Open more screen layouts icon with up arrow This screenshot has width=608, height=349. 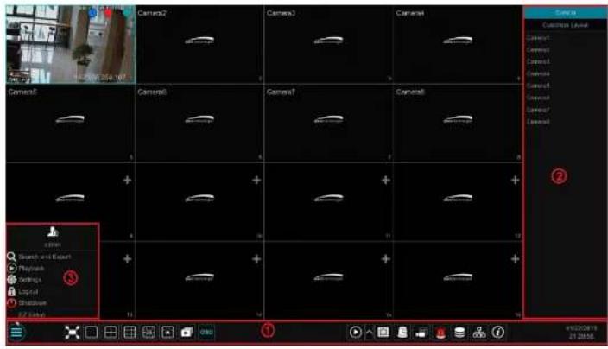tap(168, 333)
